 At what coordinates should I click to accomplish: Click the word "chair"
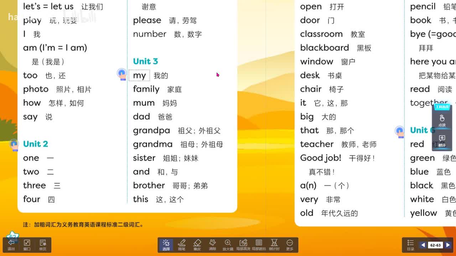(311, 89)
